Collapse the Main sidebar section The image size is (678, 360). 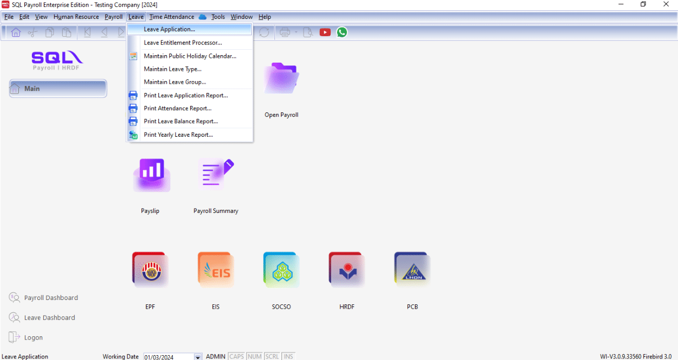coord(58,89)
